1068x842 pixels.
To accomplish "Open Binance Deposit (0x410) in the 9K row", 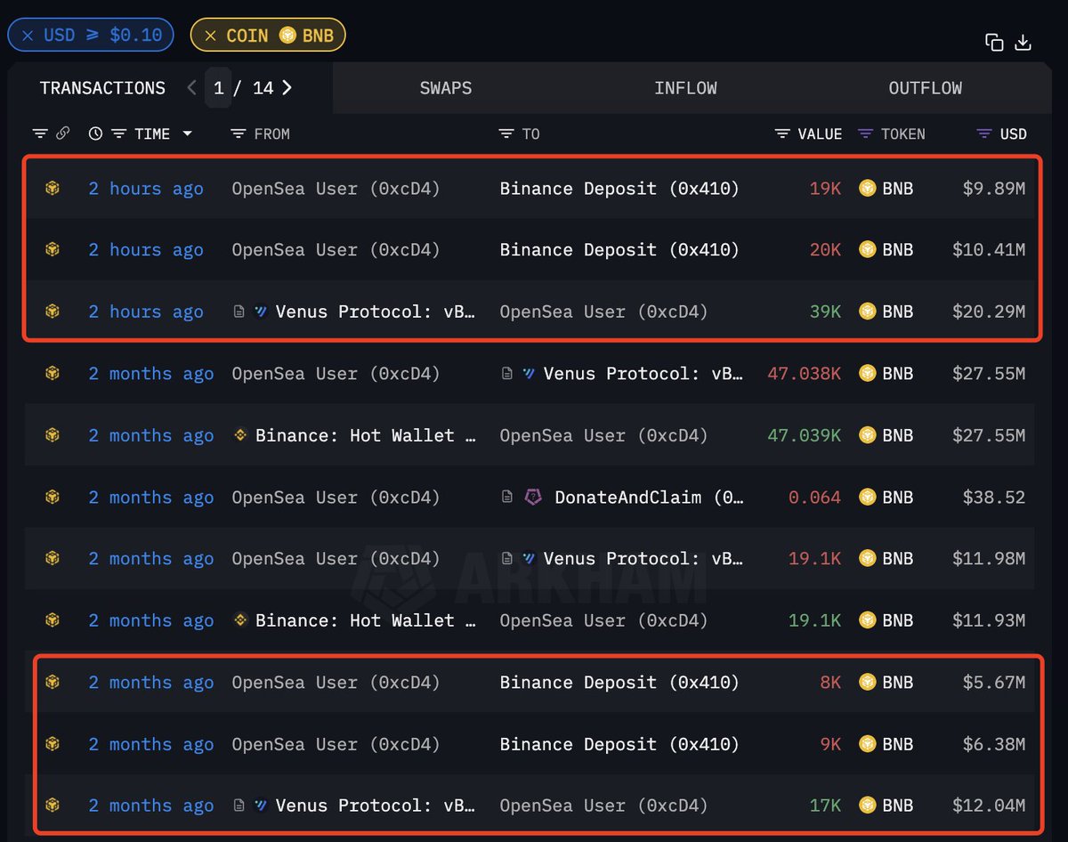I will coord(619,743).
